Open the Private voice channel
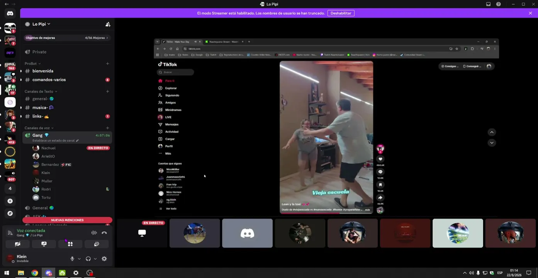538x278 pixels. pos(67,52)
